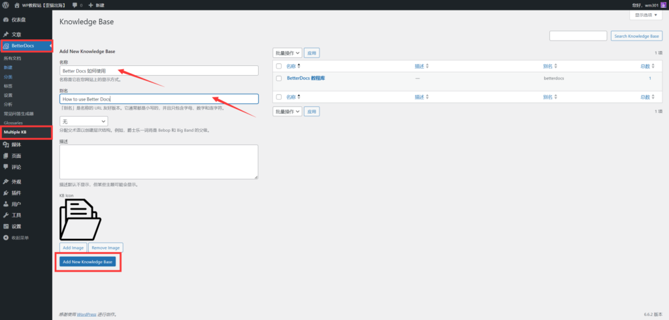
Task: Open 插件 plugins plug icon
Action: tap(6, 193)
